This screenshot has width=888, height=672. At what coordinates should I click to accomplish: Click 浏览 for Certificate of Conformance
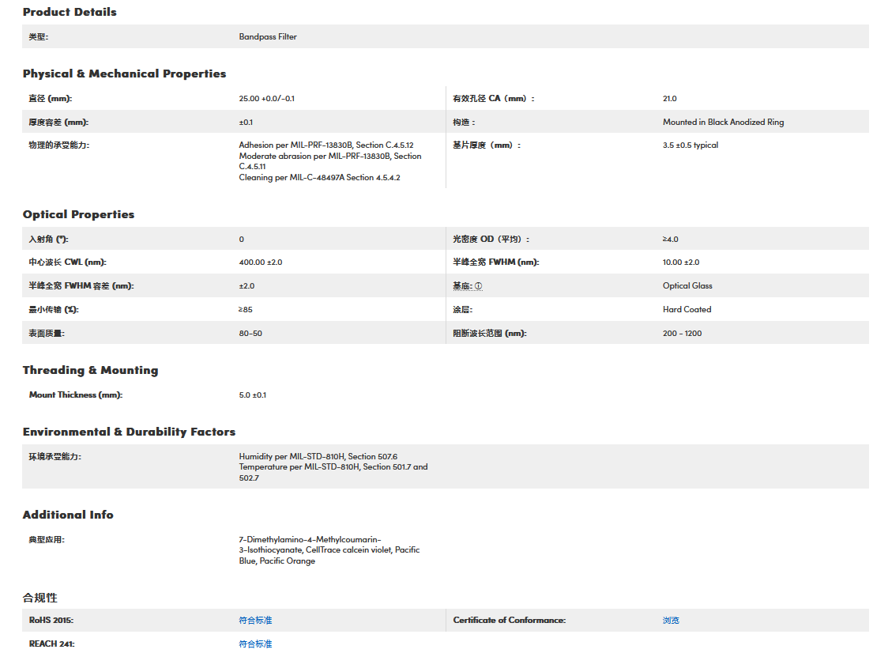671,621
